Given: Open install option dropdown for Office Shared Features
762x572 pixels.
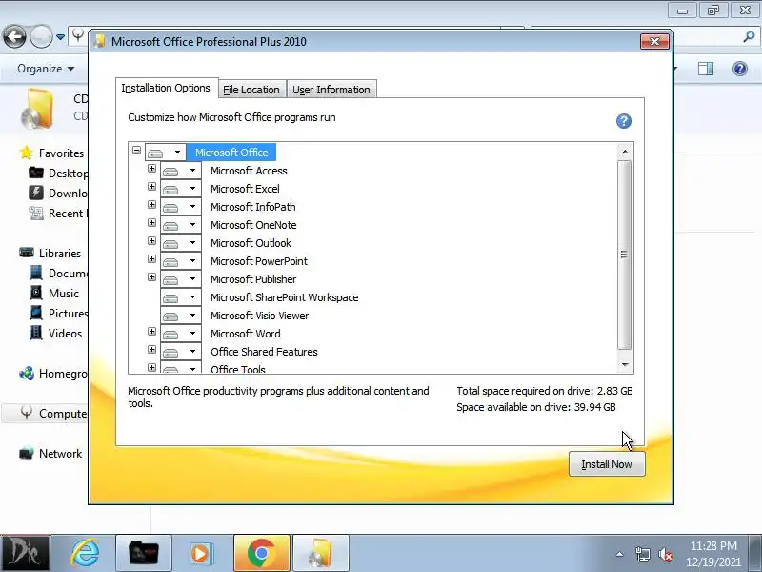Looking at the screenshot, I should point(193,352).
